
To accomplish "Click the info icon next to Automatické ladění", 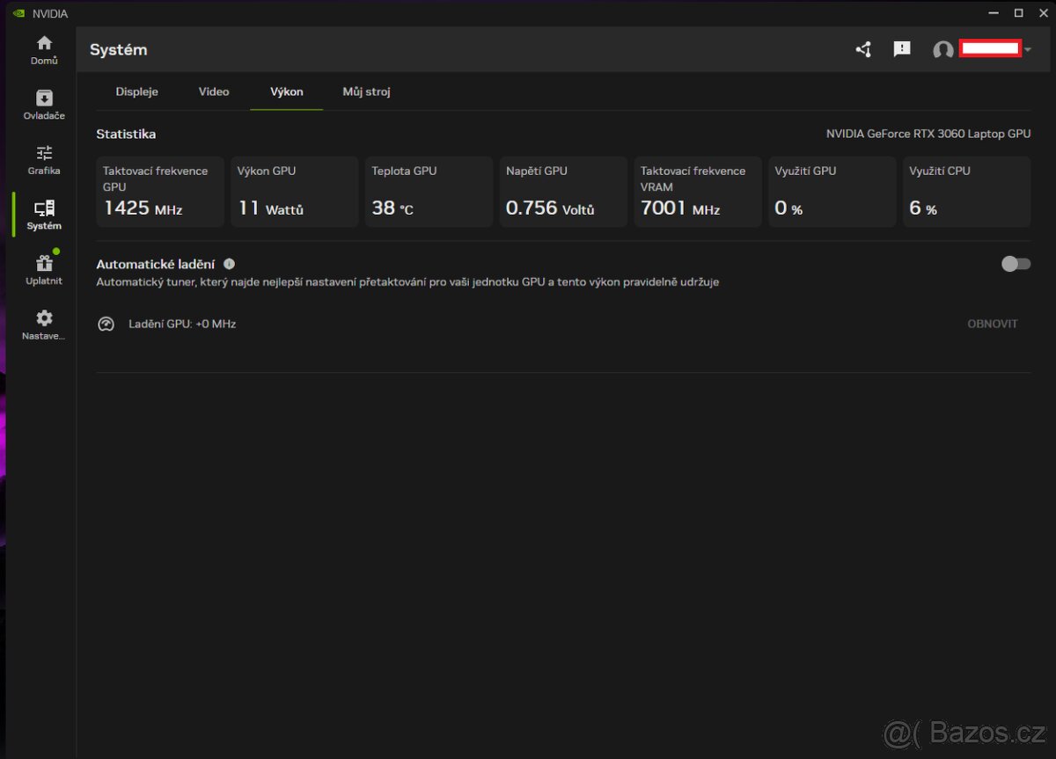I will pos(229,263).
